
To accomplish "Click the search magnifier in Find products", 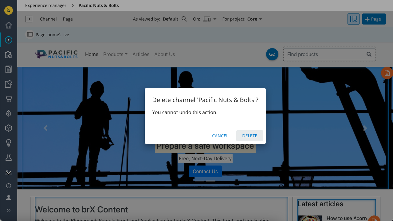I will [369, 54].
